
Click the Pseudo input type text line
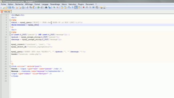click(36, 69)
